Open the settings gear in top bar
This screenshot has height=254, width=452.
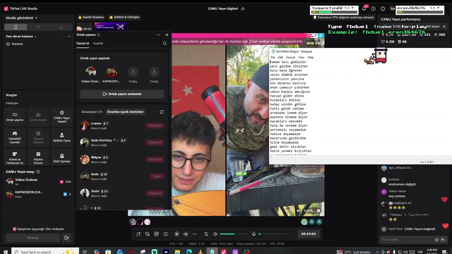tap(383, 8)
